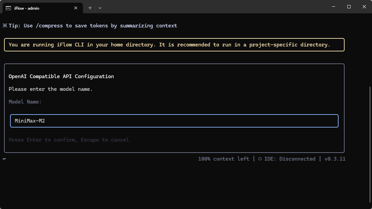Click the terminal icon in the iFlow tab
The width and height of the screenshot is (372, 209).
[x=8, y=8]
